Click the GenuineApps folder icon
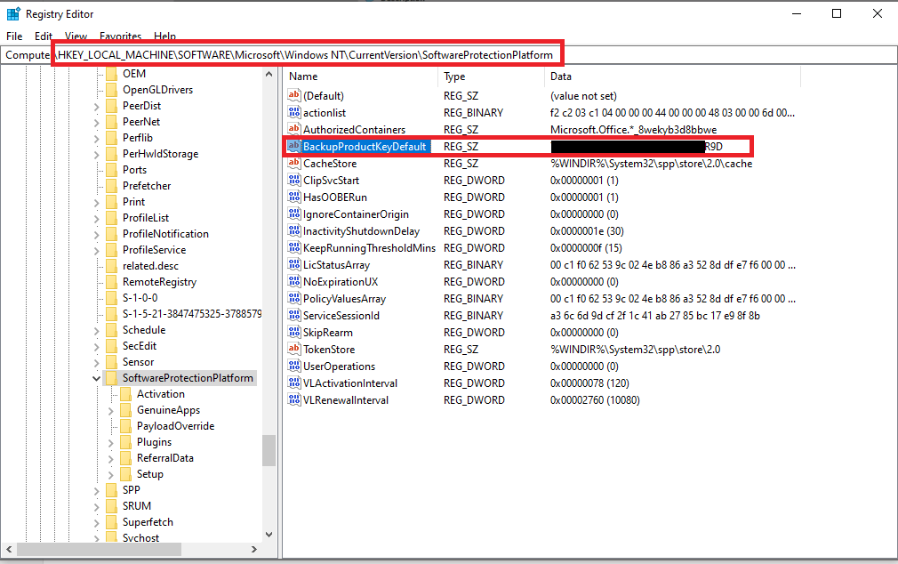This screenshot has height=564, width=898. [x=126, y=410]
